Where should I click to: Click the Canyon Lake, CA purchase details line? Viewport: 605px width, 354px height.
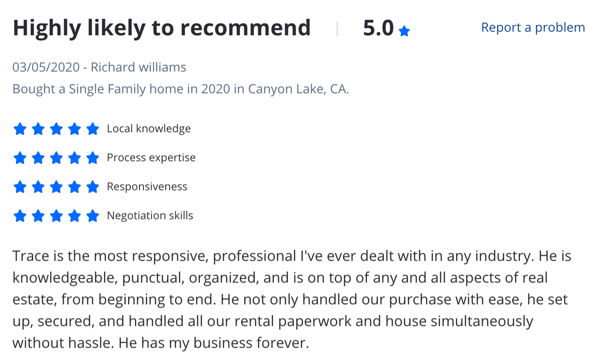(181, 89)
